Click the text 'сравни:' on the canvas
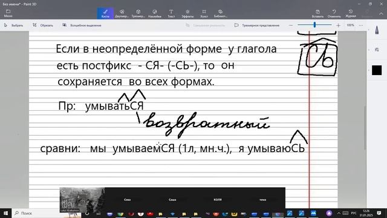The height and width of the screenshot is (218, 387). click(x=60, y=148)
